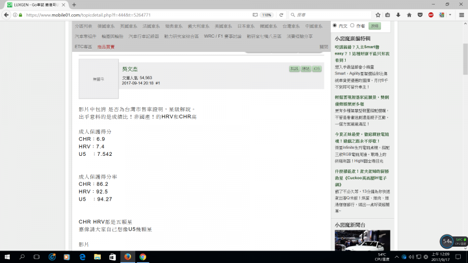The width and height of the screenshot is (468, 263).
Task: Click the scrollbar up arrow
Action: tap(465, 23)
